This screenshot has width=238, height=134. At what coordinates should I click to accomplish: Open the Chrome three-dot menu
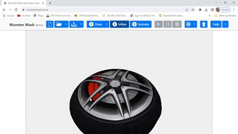point(234,10)
